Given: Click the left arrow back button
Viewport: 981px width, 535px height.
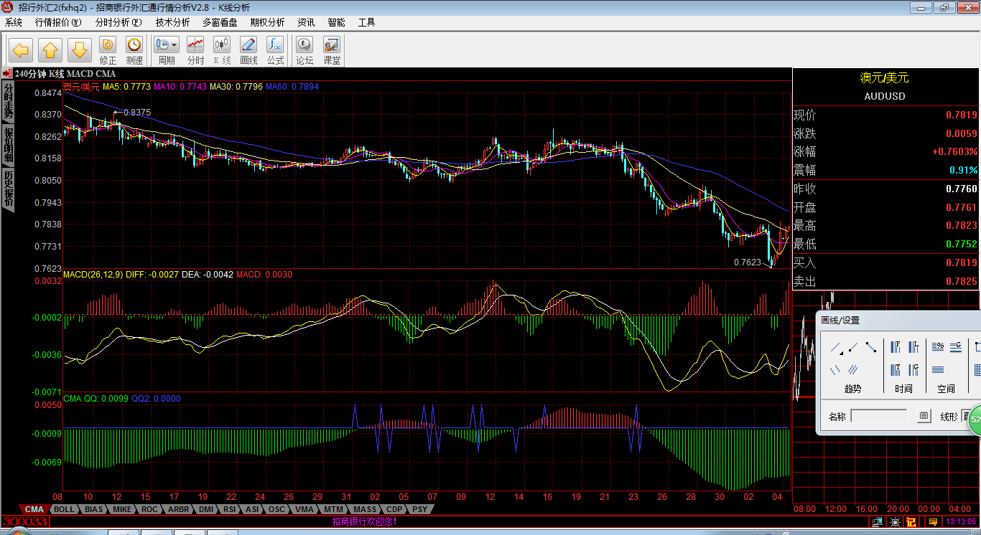Looking at the screenshot, I should click(21, 50).
